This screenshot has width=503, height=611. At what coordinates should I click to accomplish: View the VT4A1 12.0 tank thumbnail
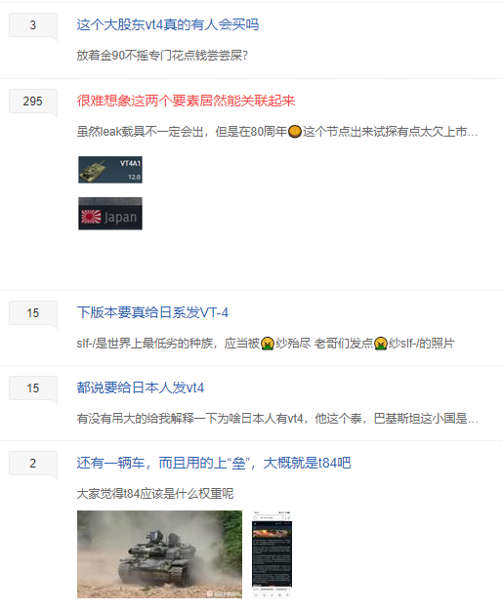pyautogui.click(x=110, y=170)
